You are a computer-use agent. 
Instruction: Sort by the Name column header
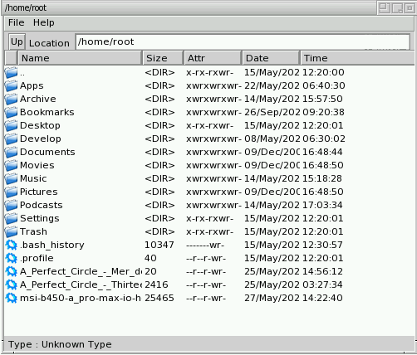80,58
